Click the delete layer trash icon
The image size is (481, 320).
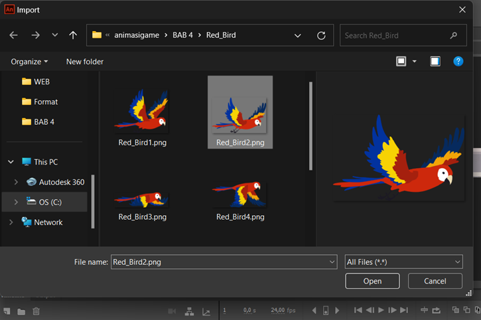coord(36,311)
